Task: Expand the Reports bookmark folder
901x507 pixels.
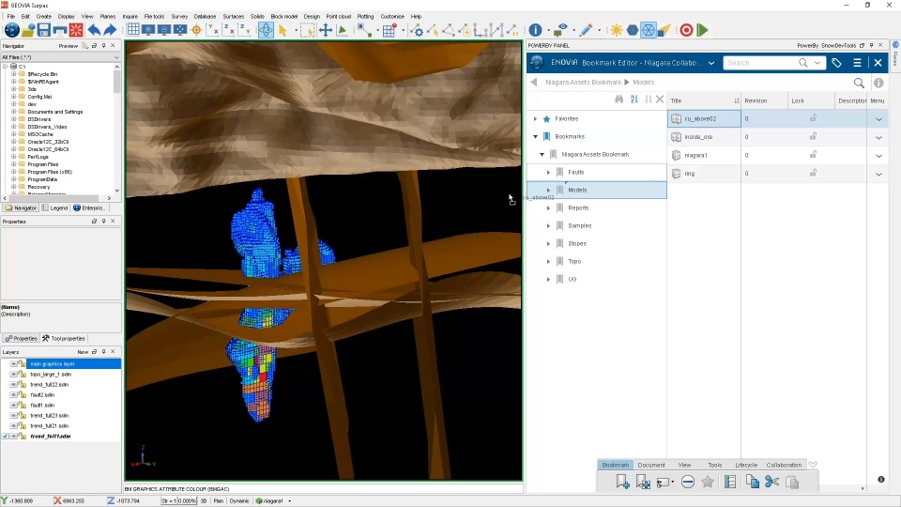Action: tap(548, 208)
